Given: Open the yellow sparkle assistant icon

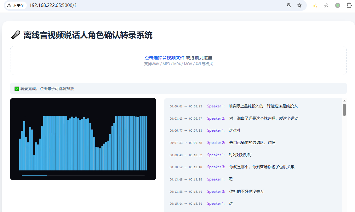Looking at the screenshot, I should tap(315, 5).
